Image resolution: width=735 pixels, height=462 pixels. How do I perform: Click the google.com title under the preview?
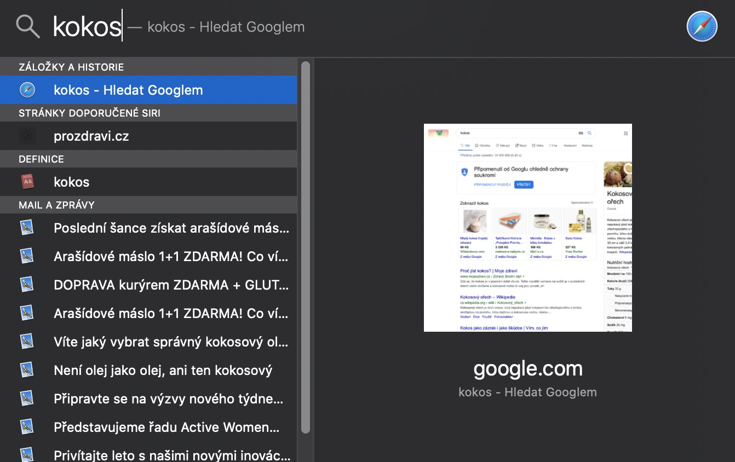point(528,369)
